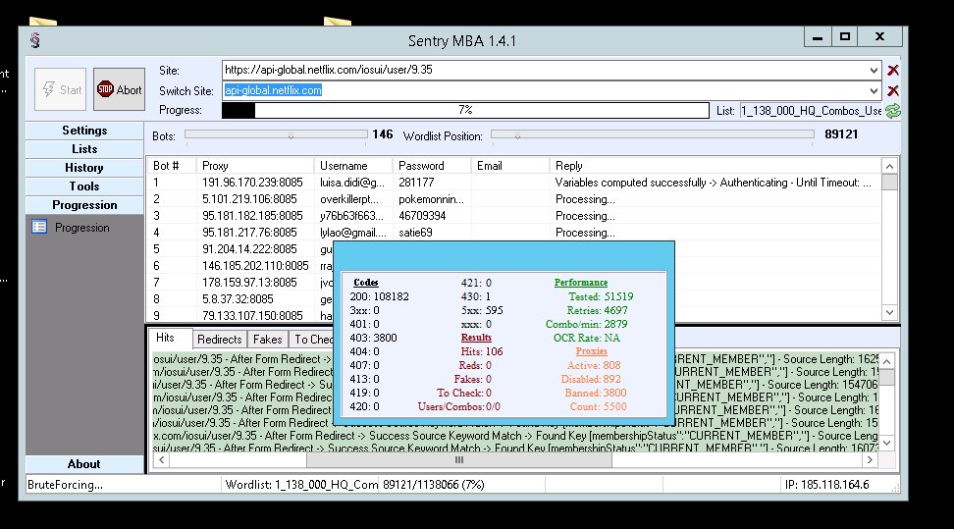Viewport: 954px width, 529px height.
Task: Open the Site URL dropdown arrow
Action: pyautogui.click(x=874, y=70)
